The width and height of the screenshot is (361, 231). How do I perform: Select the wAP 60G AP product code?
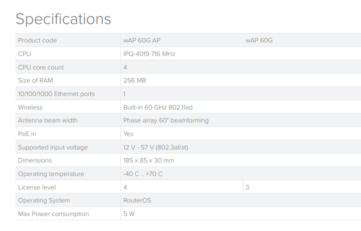point(142,40)
